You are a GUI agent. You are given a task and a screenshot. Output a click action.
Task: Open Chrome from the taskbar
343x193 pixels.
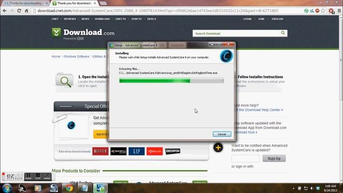click(x=69, y=188)
